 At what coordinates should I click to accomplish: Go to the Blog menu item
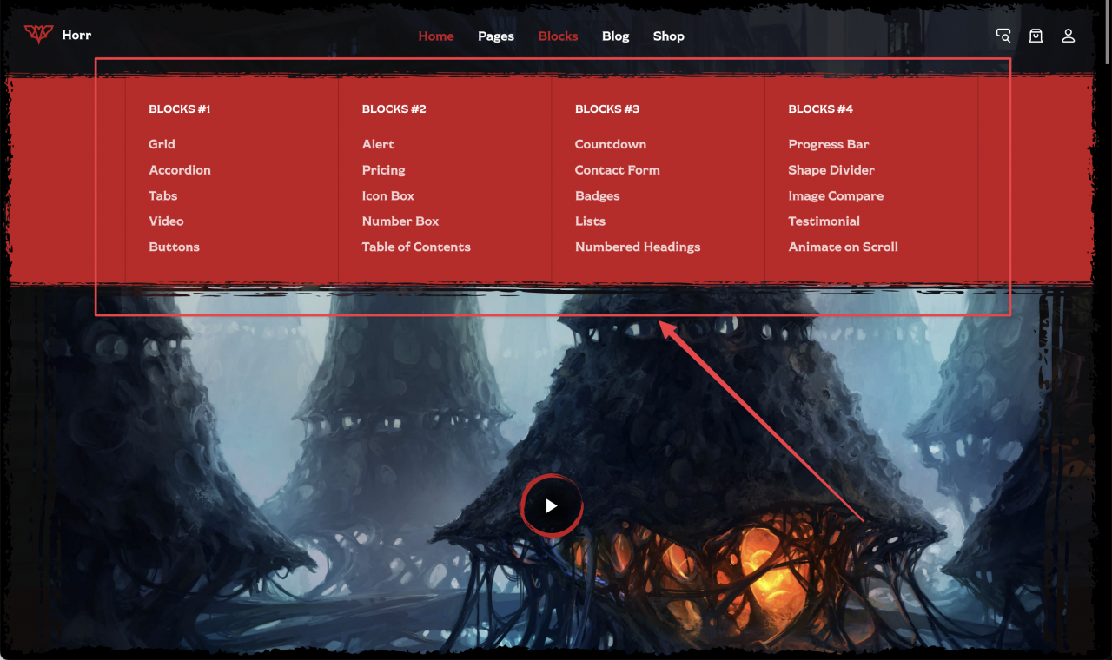615,36
